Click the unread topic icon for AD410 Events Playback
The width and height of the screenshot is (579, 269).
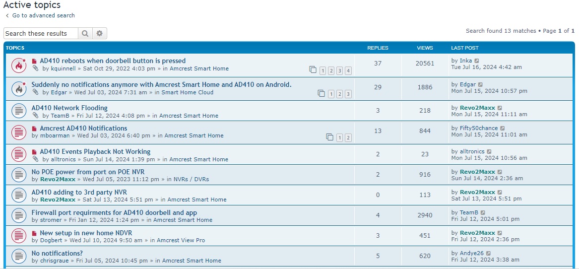pyautogui.click(x=18, y=154)
